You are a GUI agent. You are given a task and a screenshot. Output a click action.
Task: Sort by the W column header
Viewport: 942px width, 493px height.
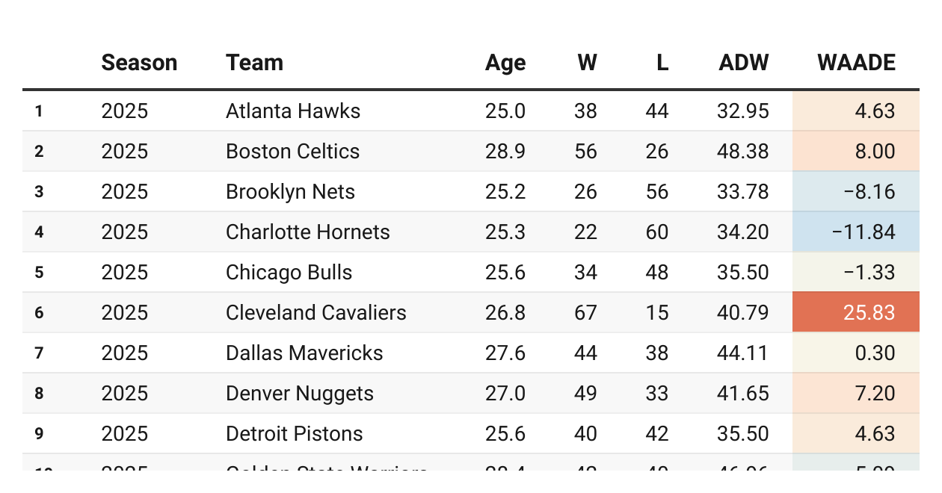[x=587, y=63]
